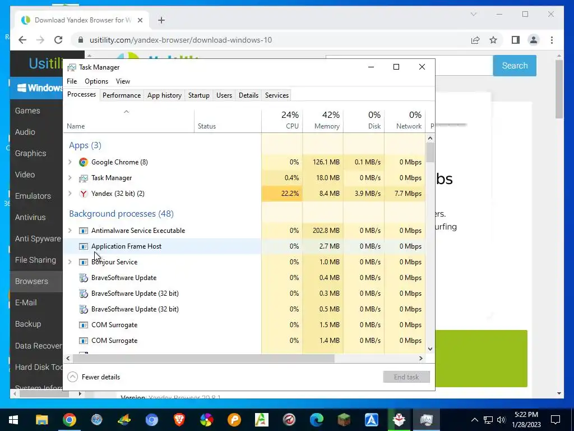The width and height of the screenshot is (574, 431).
Task: Switch to the Performance tab
Action: click(122, 95)
